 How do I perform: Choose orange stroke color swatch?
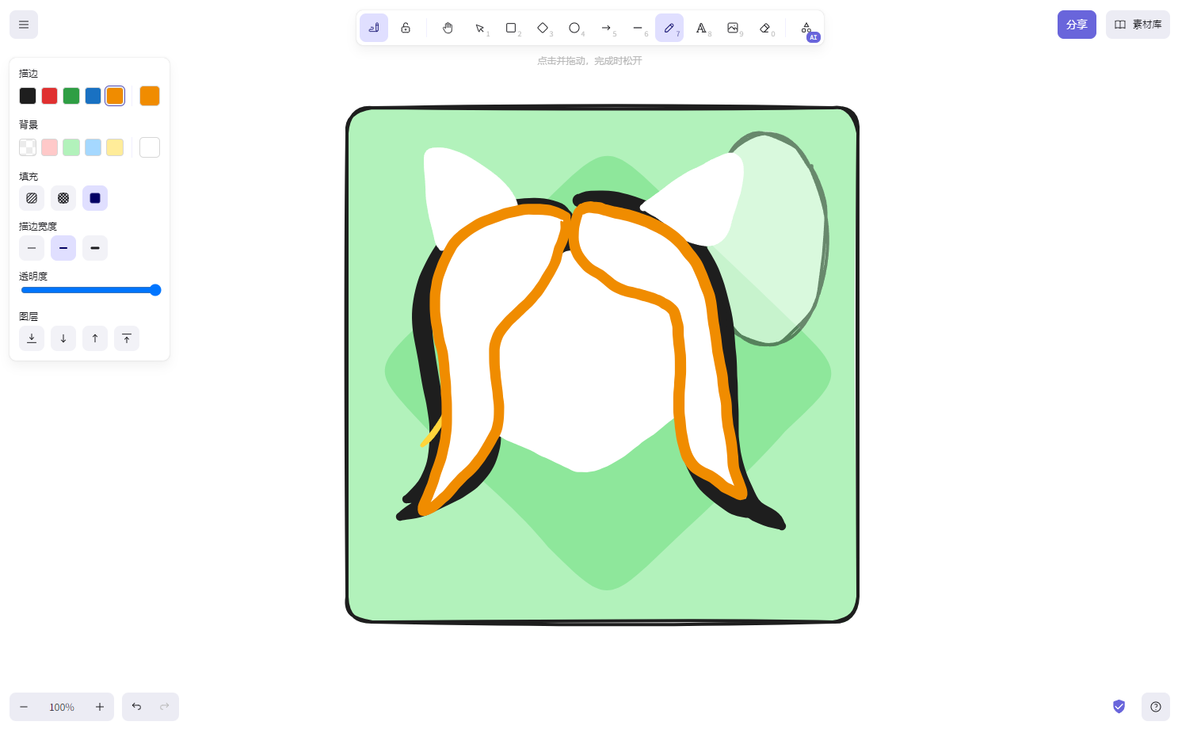click(x=115, y=96)
